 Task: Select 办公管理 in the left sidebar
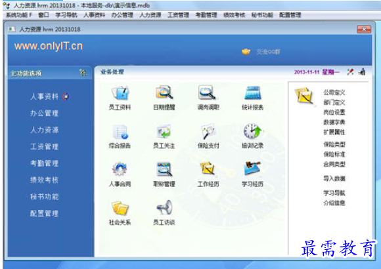click(x=44, y=113)
